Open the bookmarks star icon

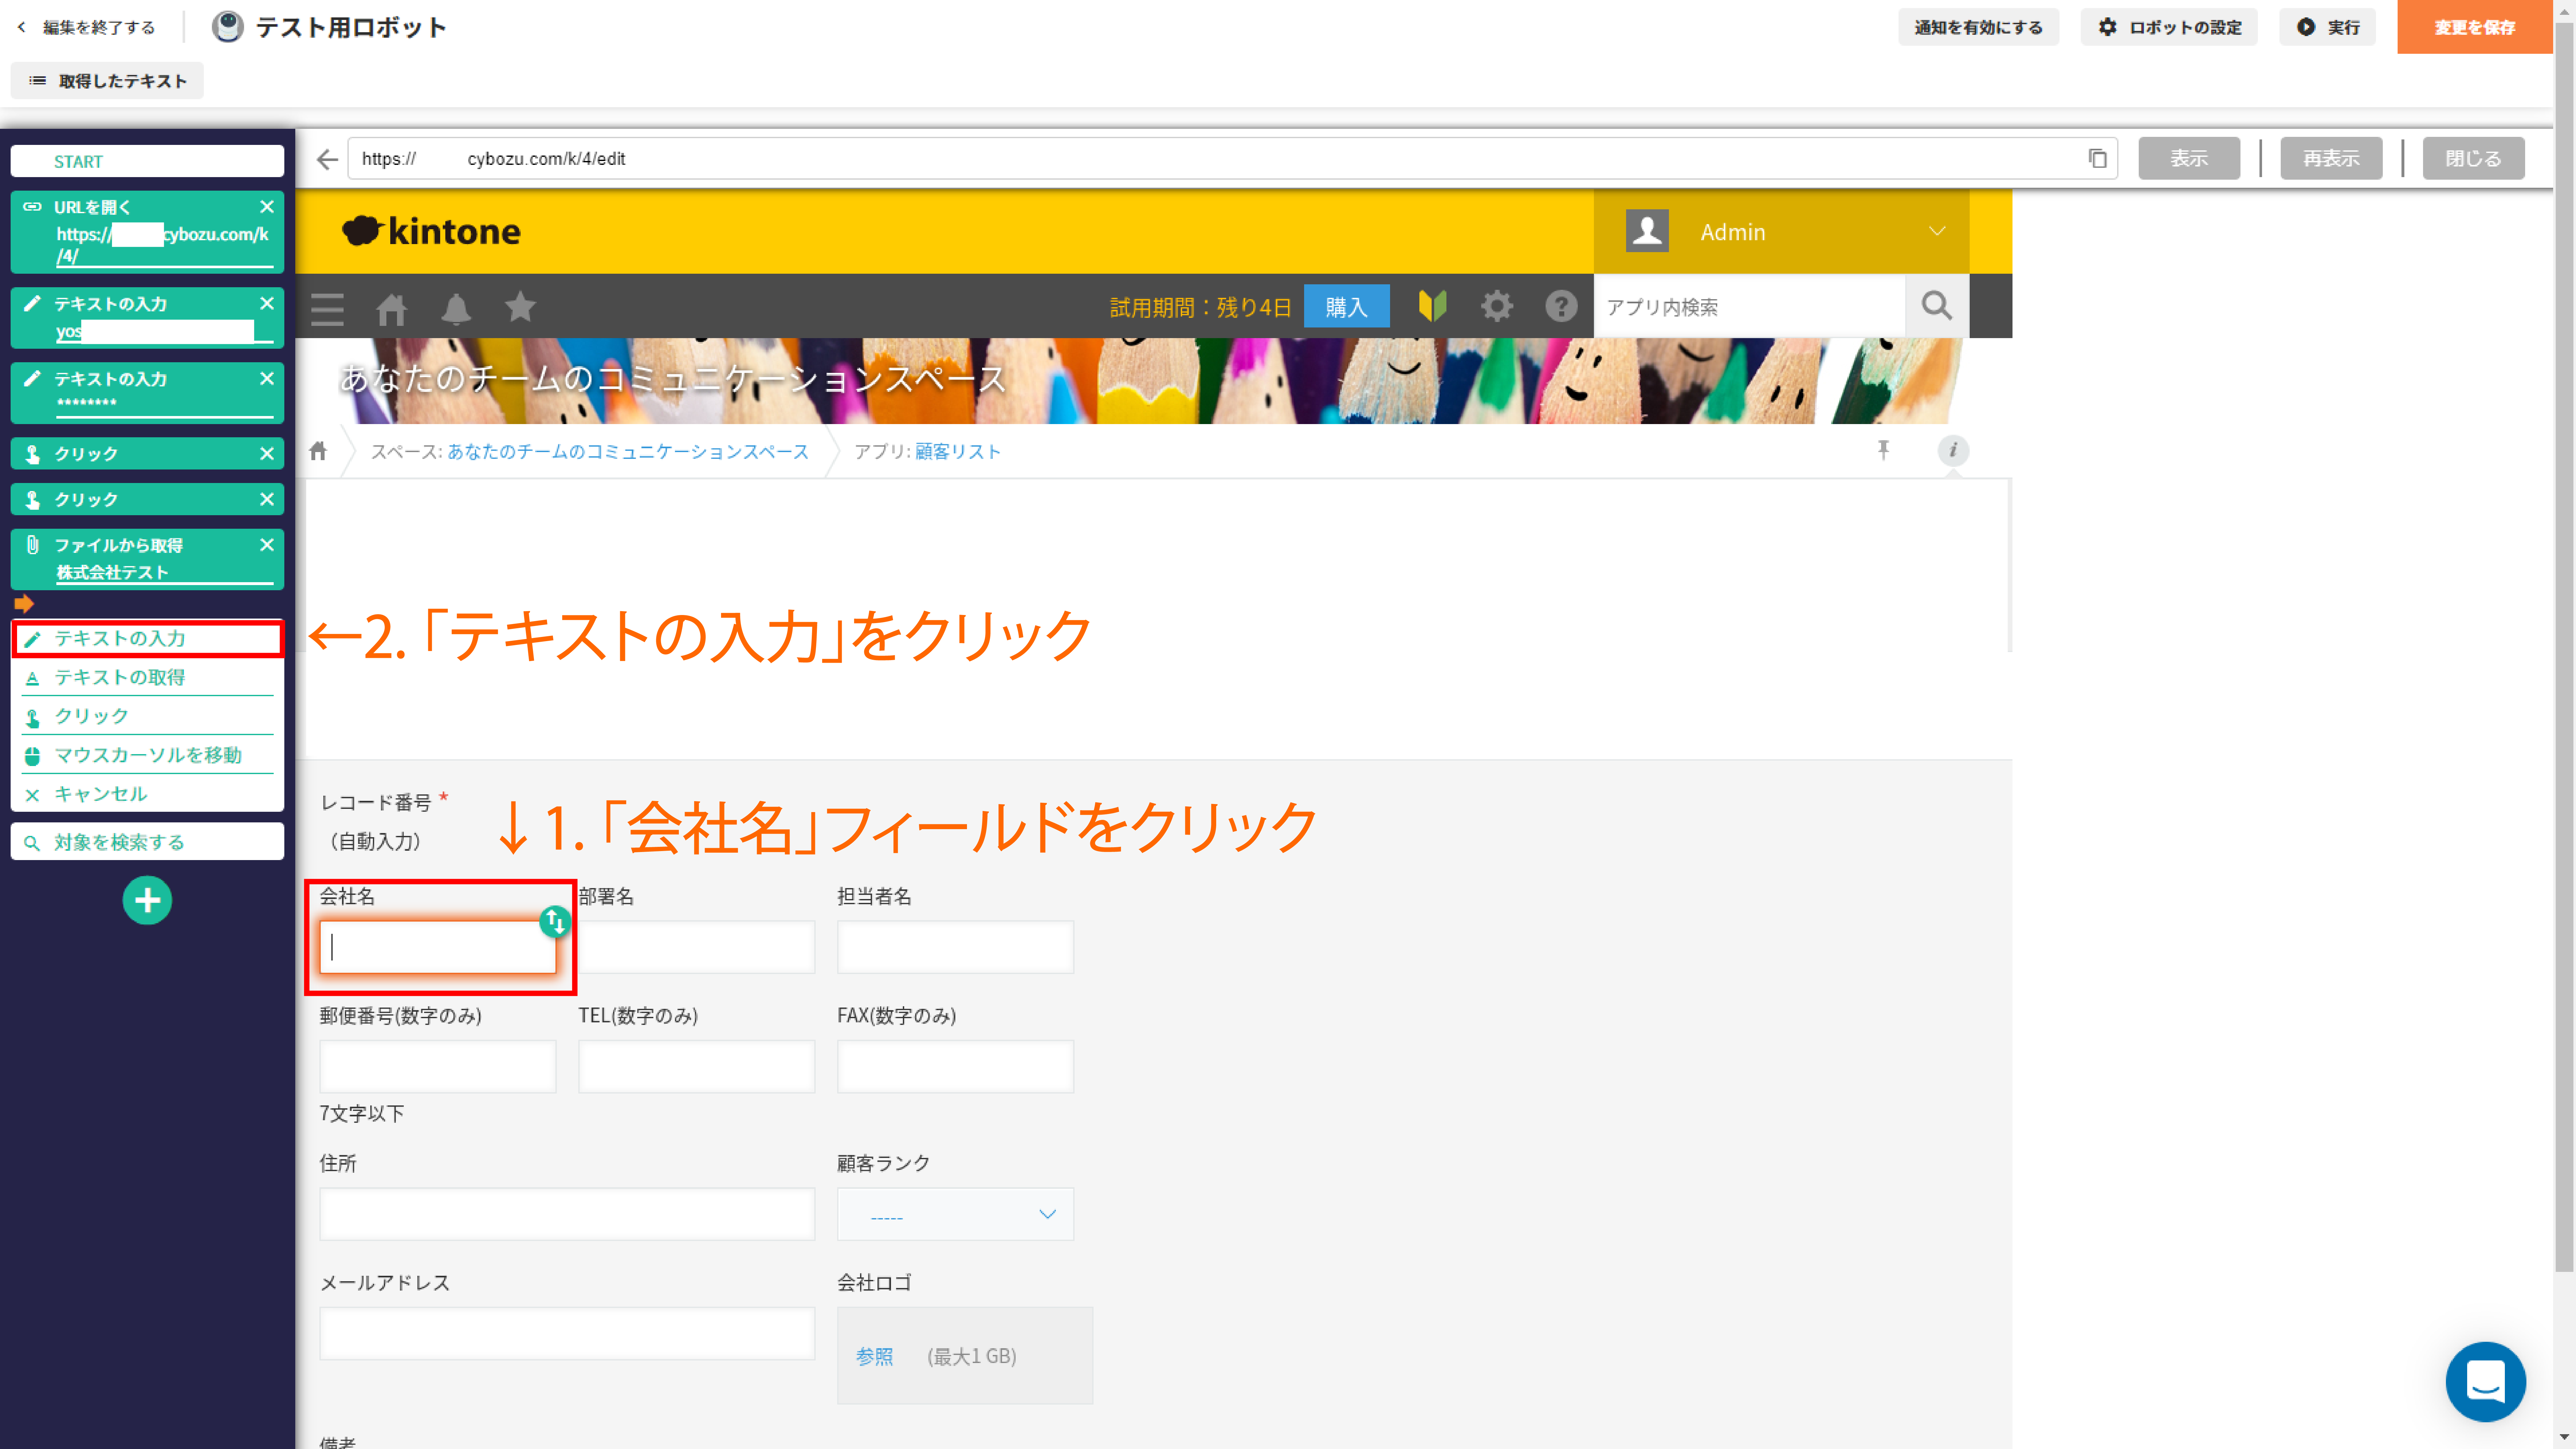coord(520,307)
